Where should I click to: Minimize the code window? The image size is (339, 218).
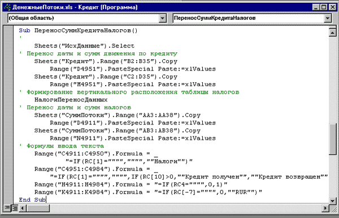[x=316, y=7]
